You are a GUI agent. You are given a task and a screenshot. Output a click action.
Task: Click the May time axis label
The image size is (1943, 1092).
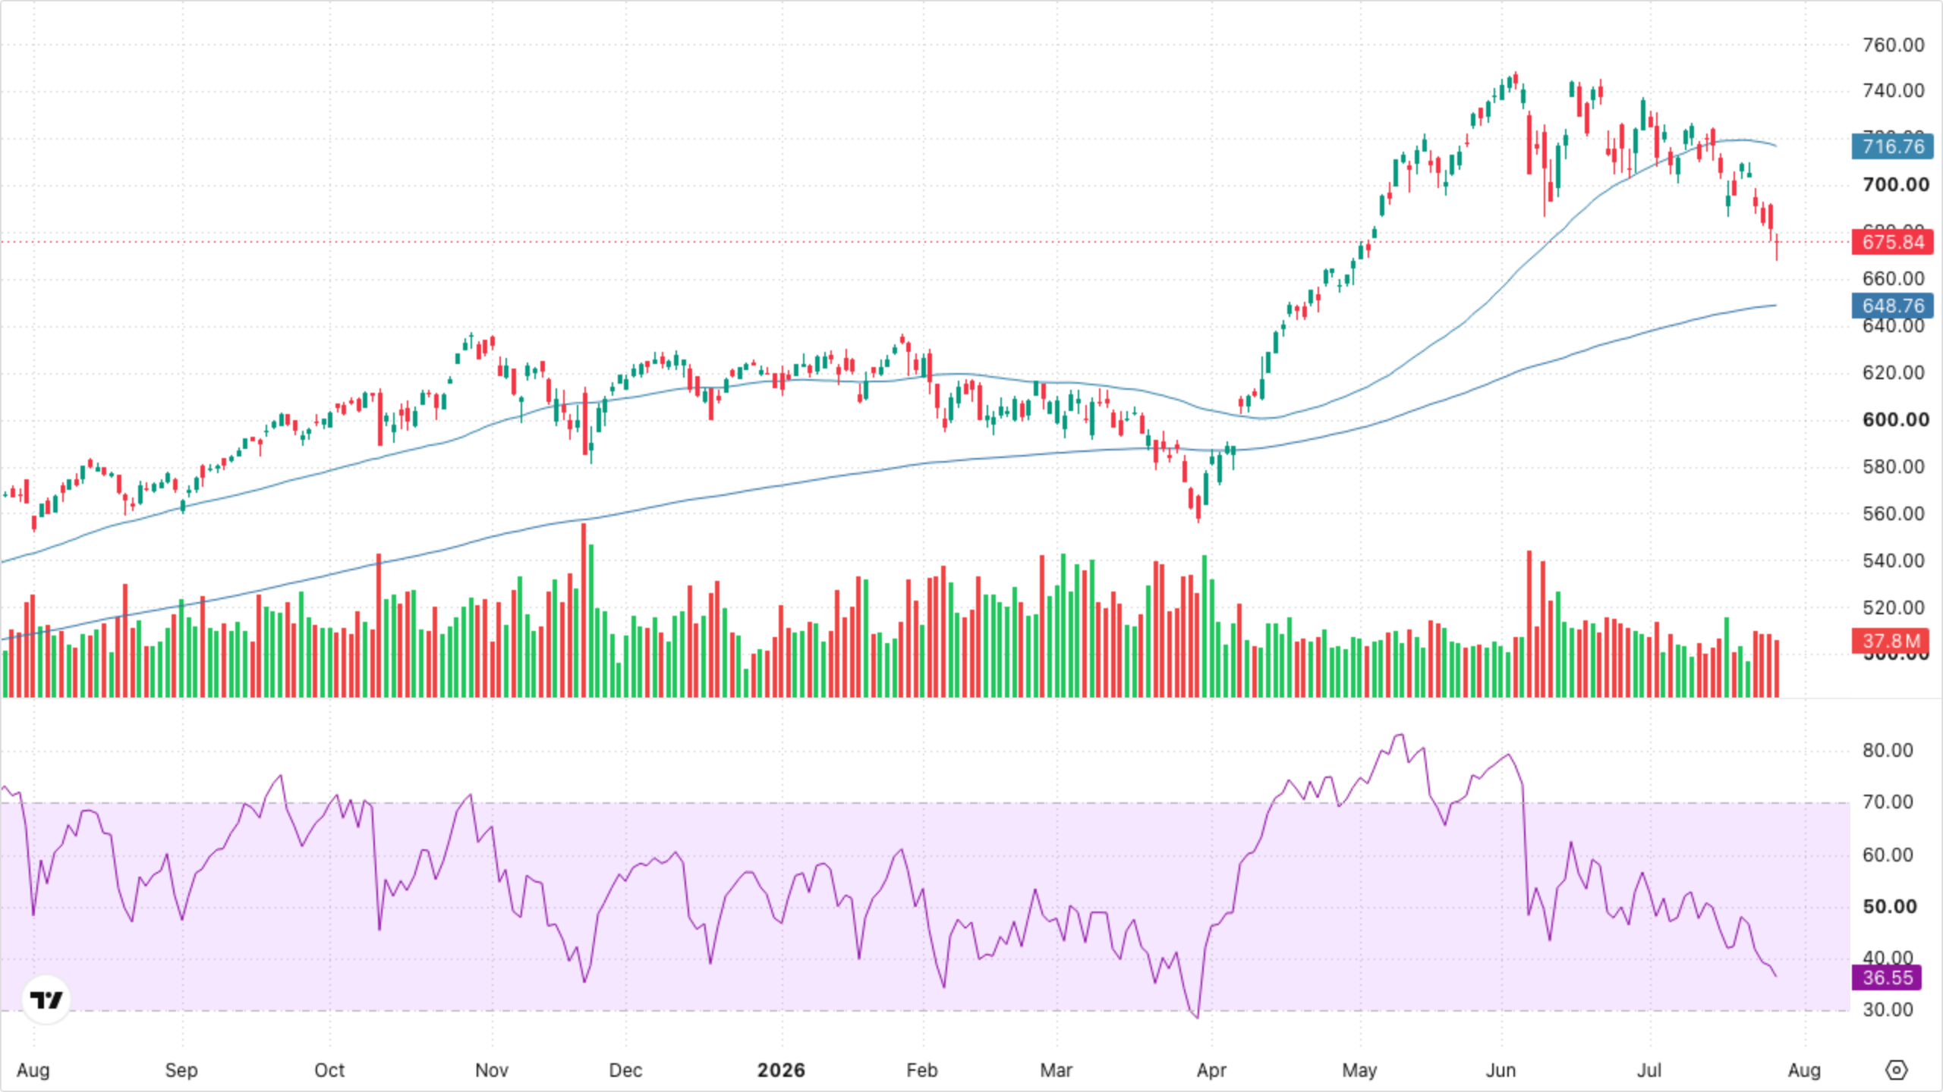pos(1359,1070)
